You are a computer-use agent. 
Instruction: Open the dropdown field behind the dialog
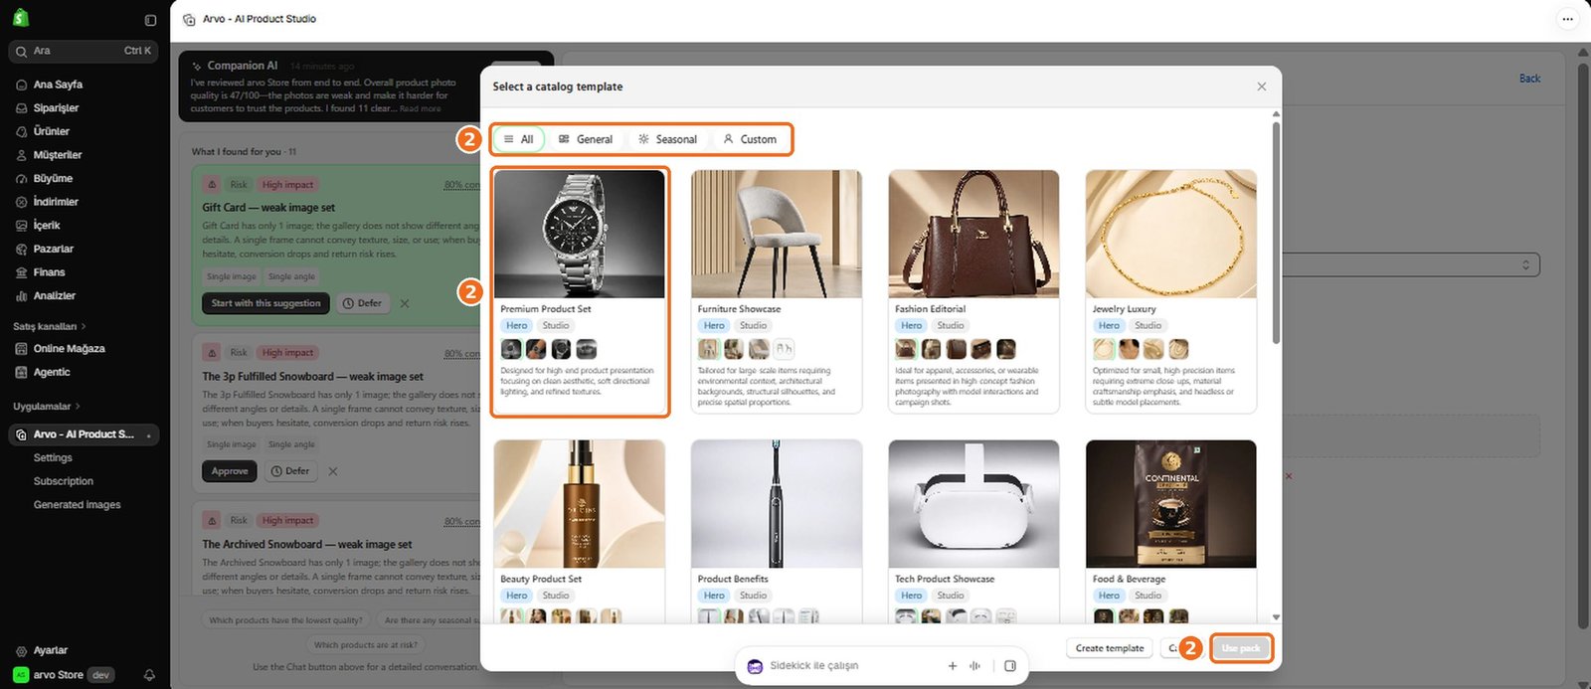point(1411,264)
